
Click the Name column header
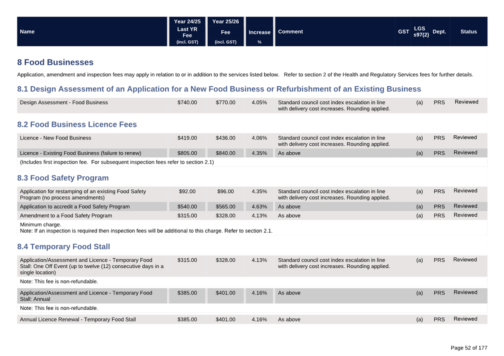(x=27, y=32)
